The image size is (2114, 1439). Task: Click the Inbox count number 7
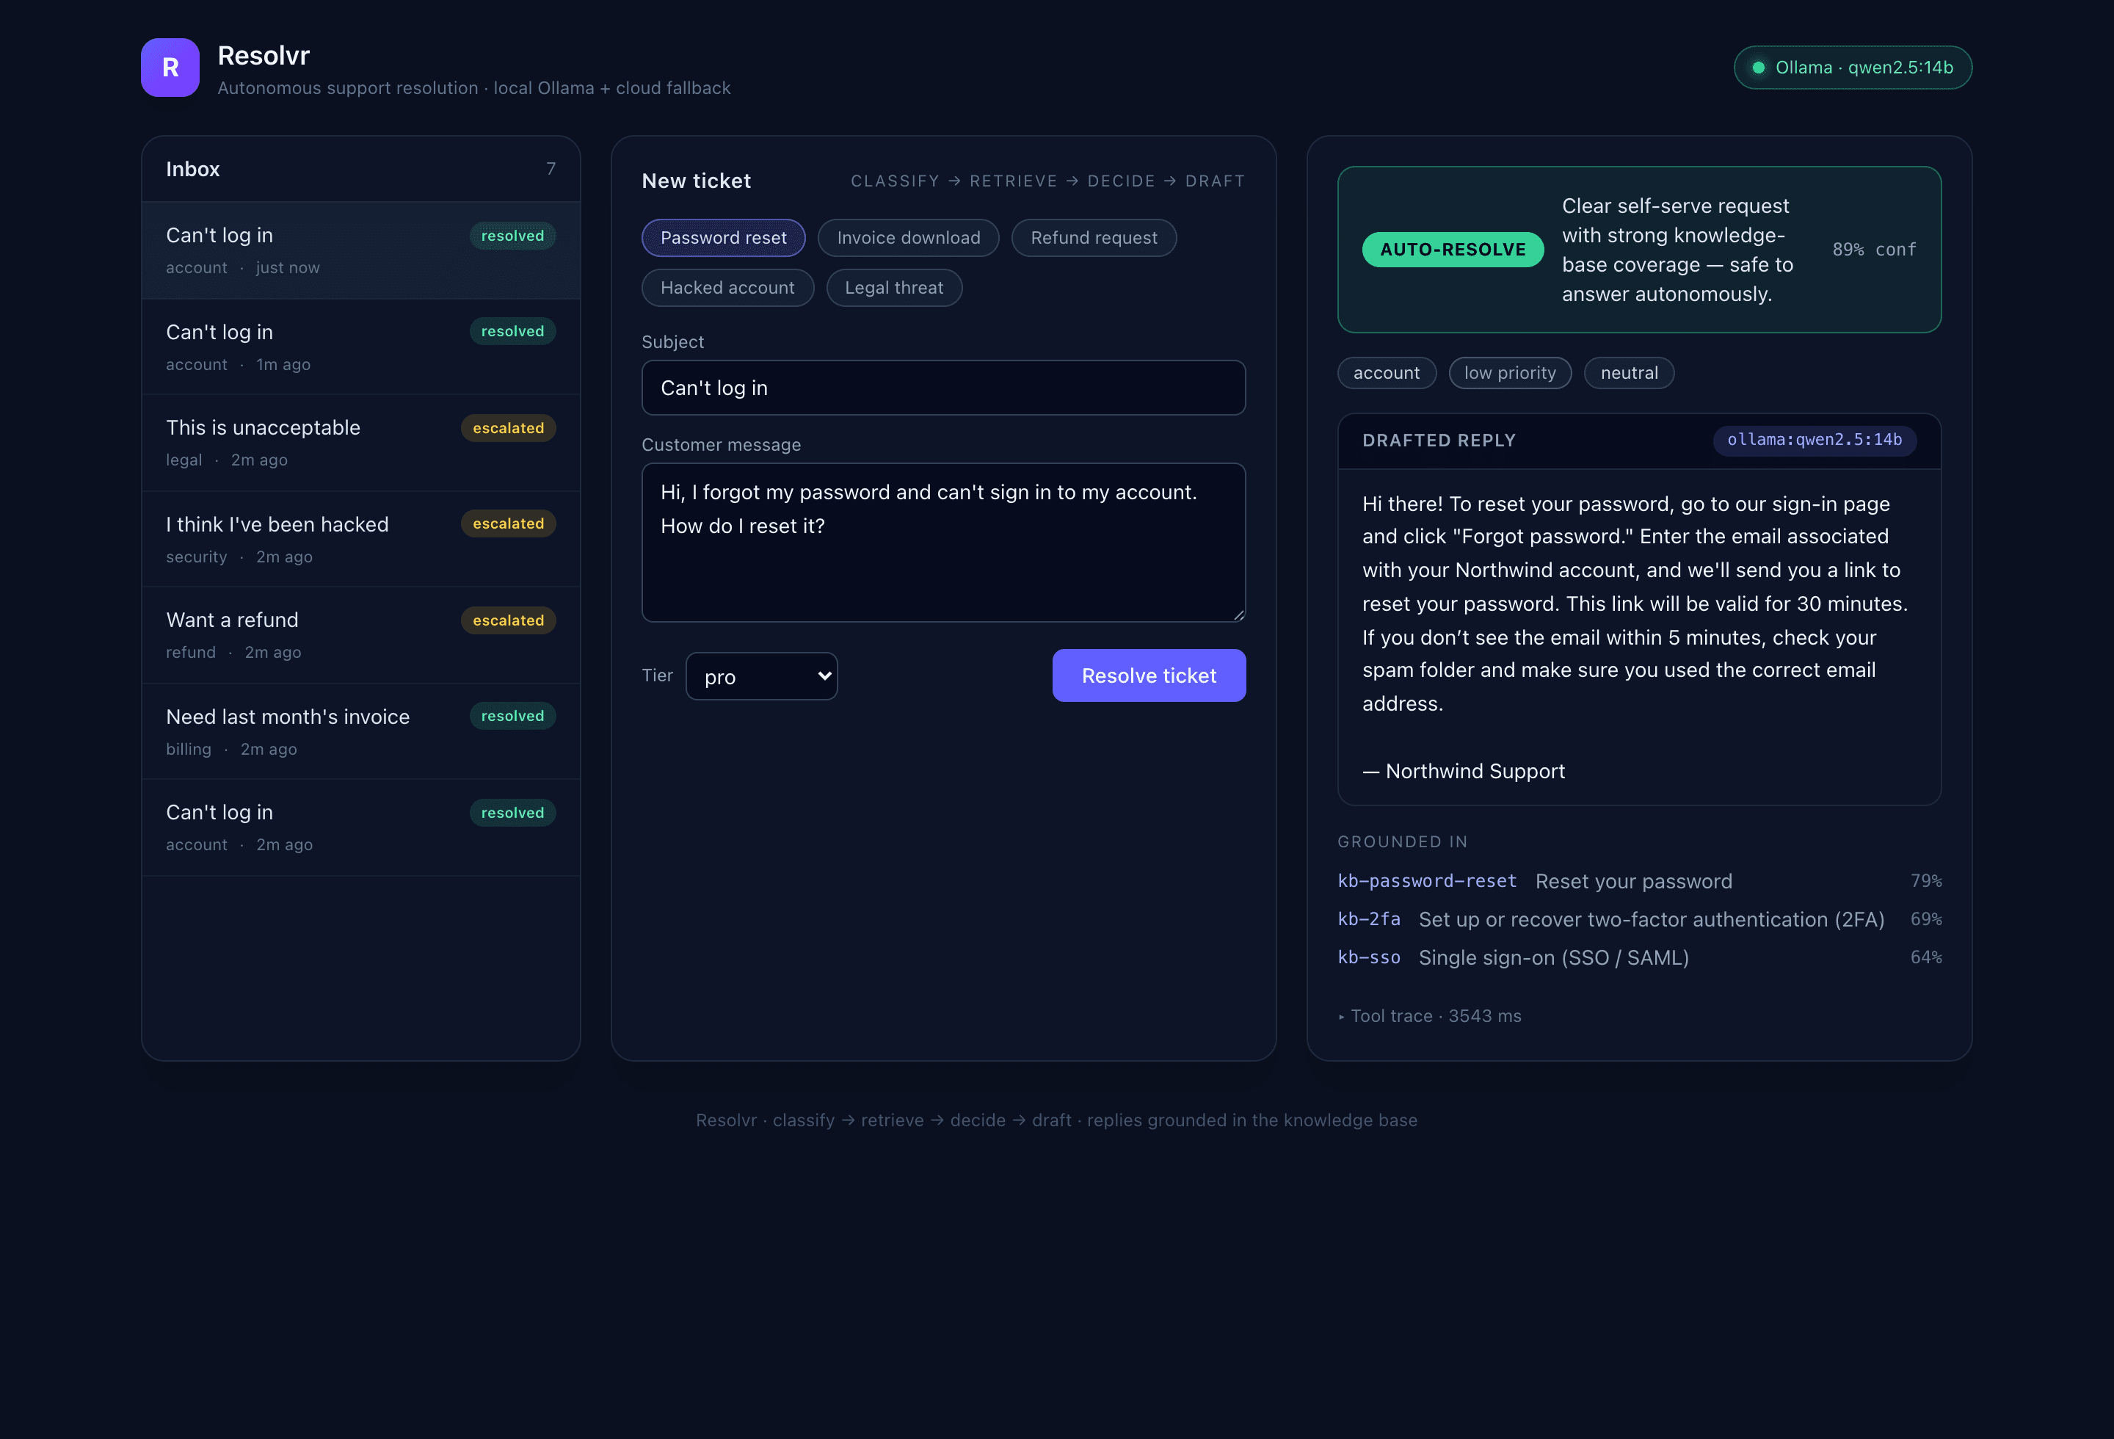(x=551, y=168)
